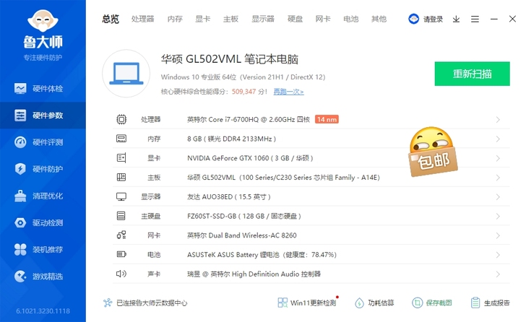Click the 英特尔 Dual Band Wireless-AC 8260 text
The height and width of the screenshot is (322, 526).
pyautogui.click(x=242, y=235)
